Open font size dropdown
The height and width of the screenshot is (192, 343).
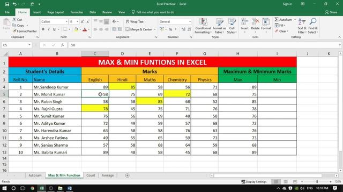pos(77,22)
